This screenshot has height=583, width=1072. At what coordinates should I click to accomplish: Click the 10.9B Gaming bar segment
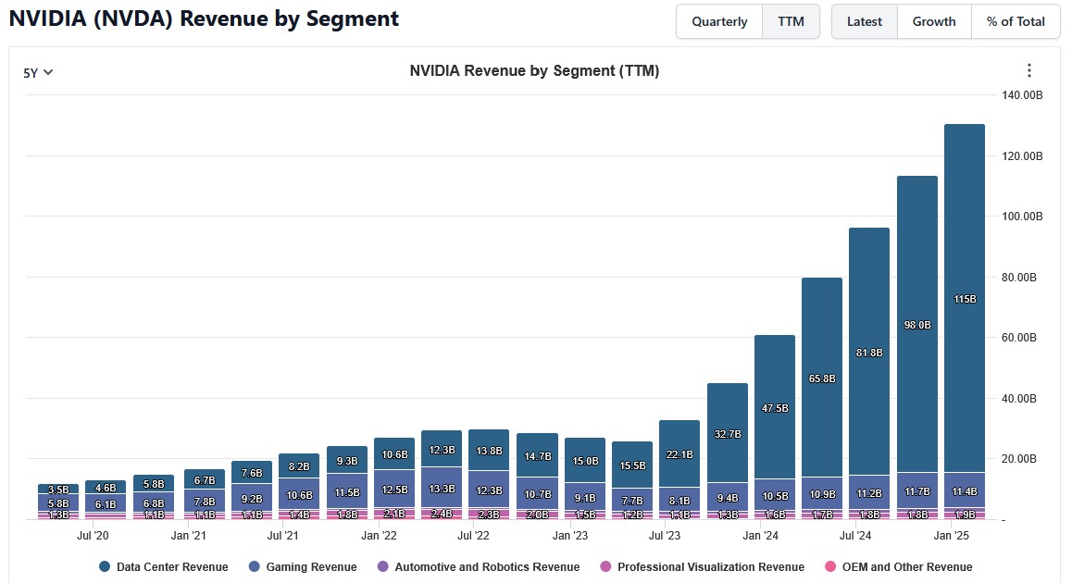822,493
